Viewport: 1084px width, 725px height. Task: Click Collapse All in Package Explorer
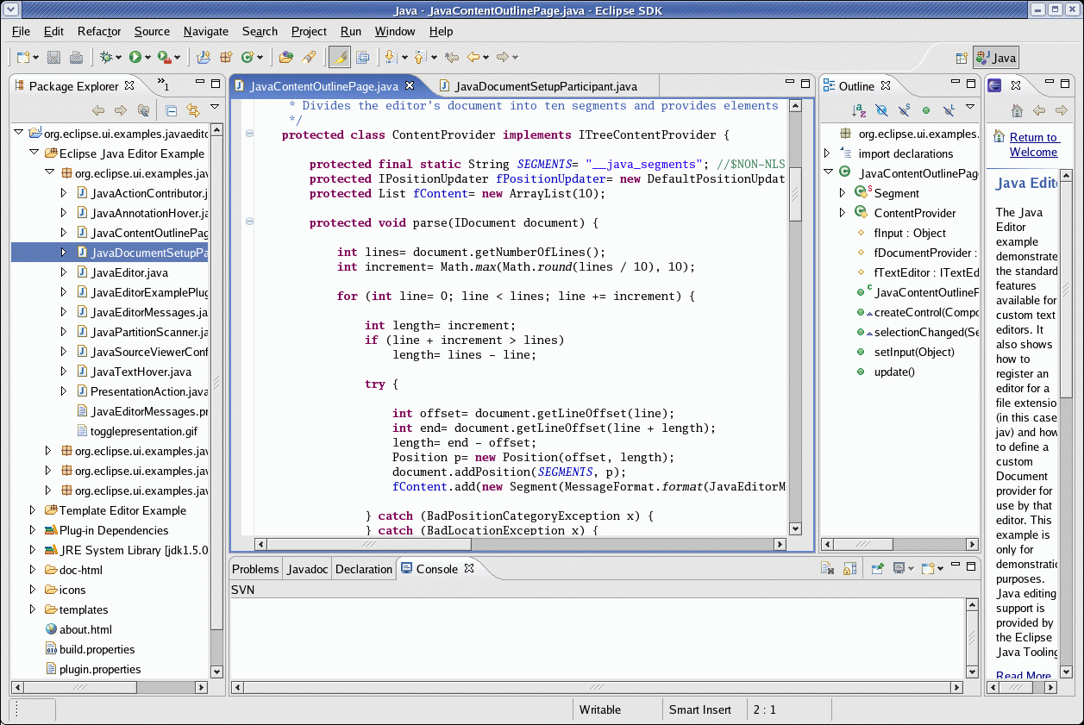pyautogui.click(x=172, y=110)
